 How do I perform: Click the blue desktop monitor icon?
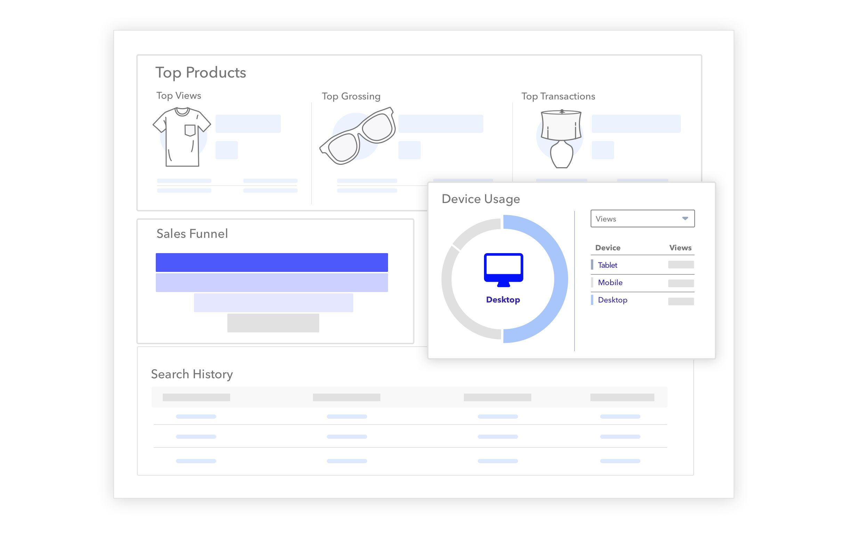click(503, 269)
